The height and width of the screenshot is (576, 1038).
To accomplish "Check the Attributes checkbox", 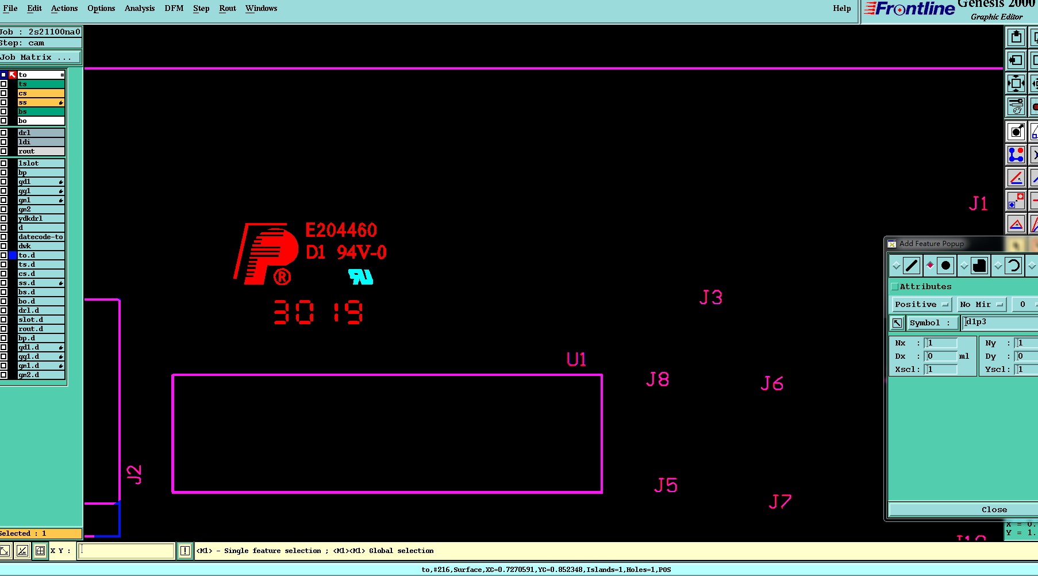I will [894, 286].
